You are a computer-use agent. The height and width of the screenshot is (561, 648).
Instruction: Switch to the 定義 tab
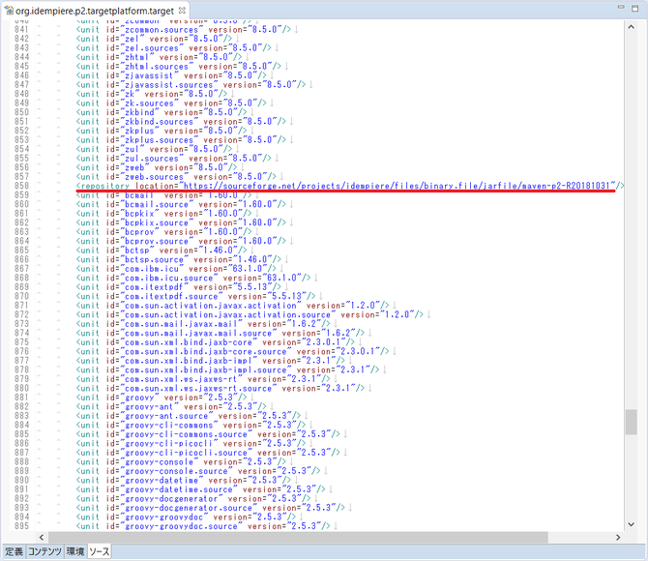[15, 551]
